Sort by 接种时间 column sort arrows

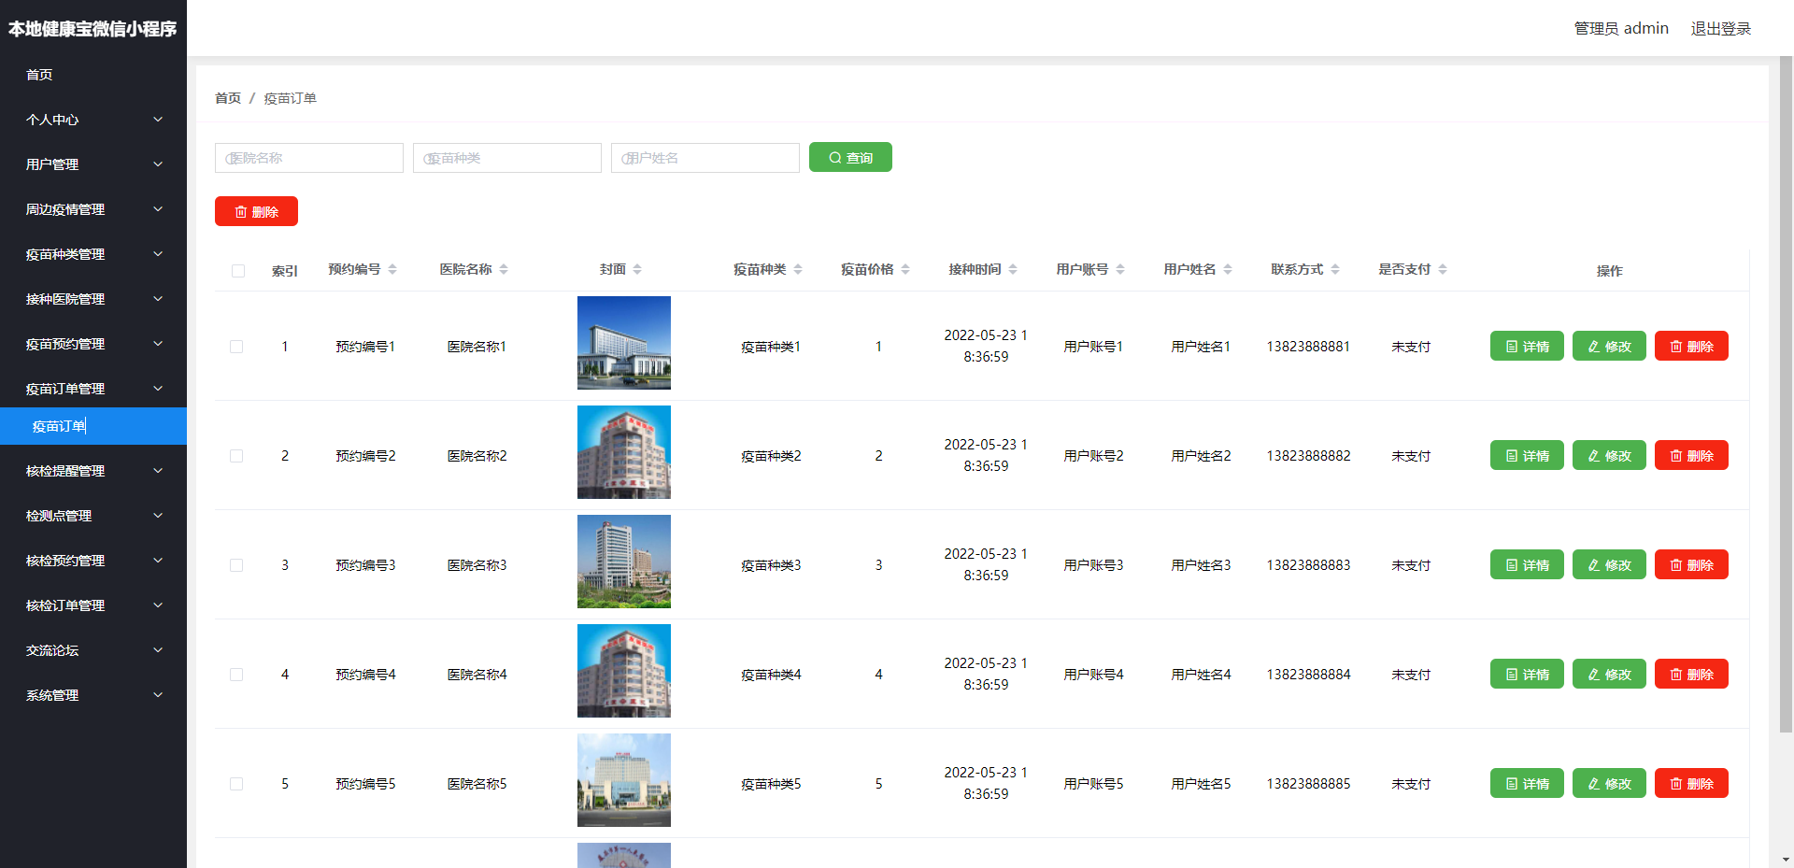coord(1013,269)
